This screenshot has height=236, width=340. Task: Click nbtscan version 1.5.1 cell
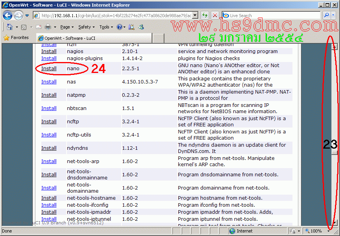coord(128,108)
